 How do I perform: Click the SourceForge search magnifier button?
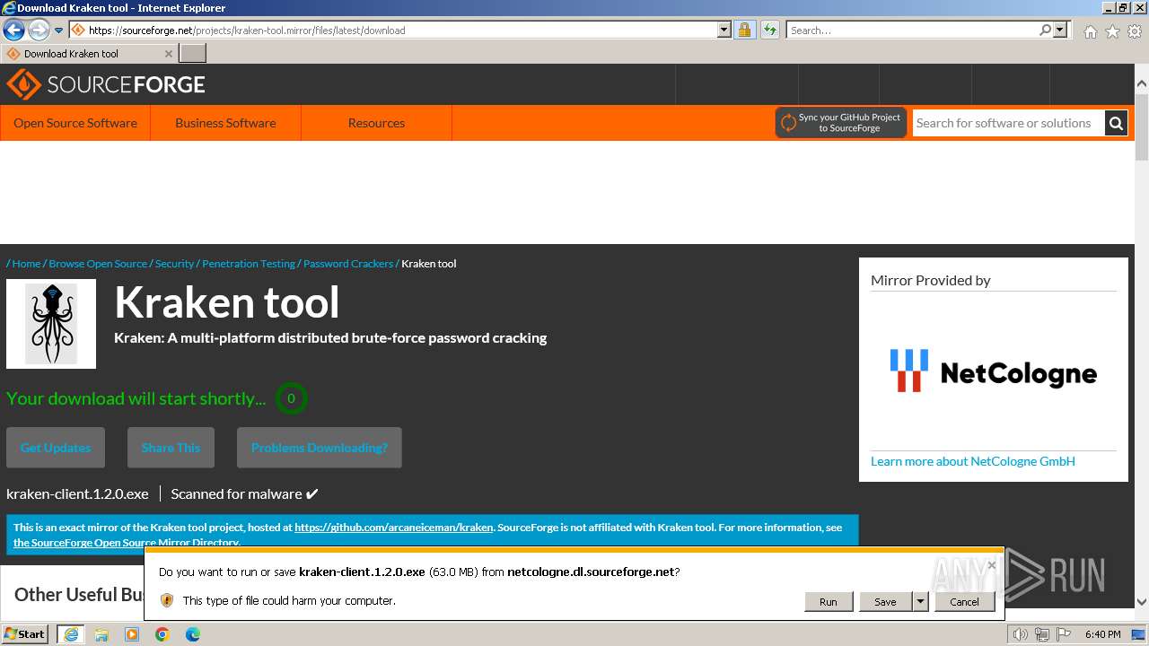pyautogui.click(x=1116, y=123)
